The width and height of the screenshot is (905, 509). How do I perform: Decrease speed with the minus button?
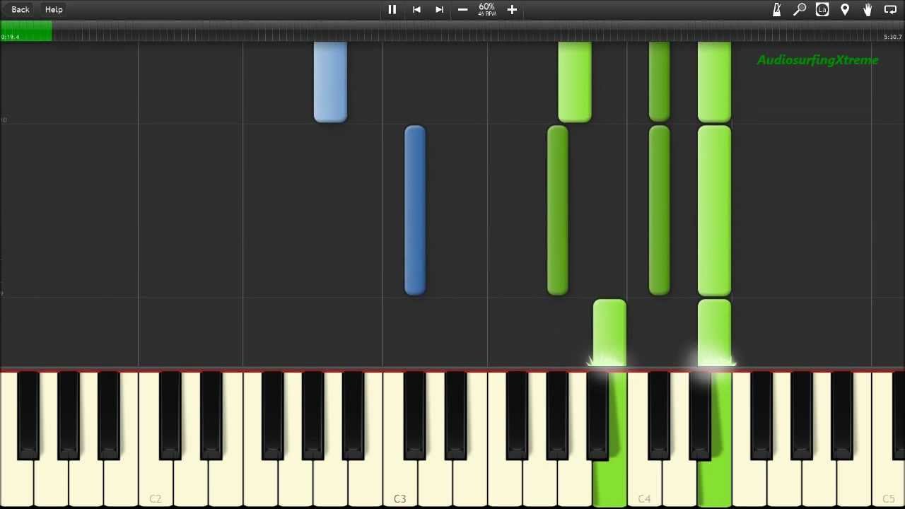[x=462, y=10]
